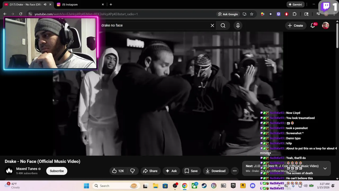Open Chrome icon on taskbar
This screenshot has width=339, height=191.
[x=185, y=186]
